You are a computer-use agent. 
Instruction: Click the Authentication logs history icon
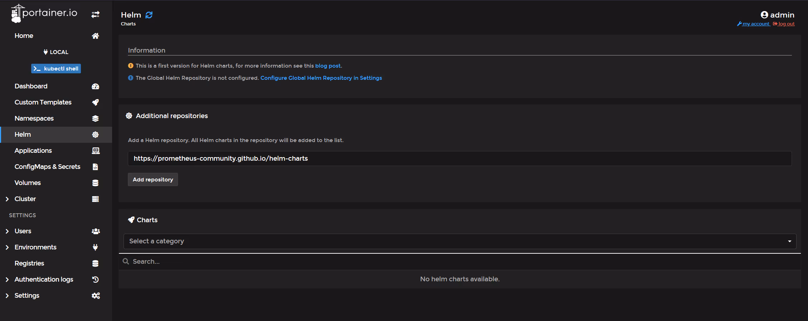click(95, 279)
